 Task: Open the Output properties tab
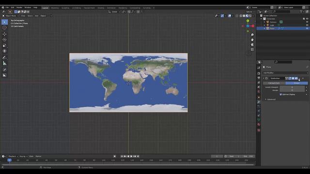tap(259, 78)
